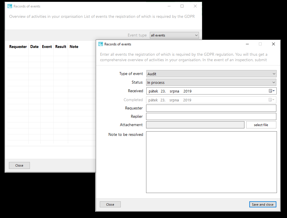Maximize the background Records of events window
This screenshot has width=287, height=218.
tap(182, 6)
